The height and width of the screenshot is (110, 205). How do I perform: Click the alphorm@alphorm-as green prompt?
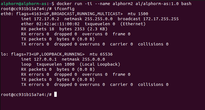pyautogui.click(x=24, y=4)
